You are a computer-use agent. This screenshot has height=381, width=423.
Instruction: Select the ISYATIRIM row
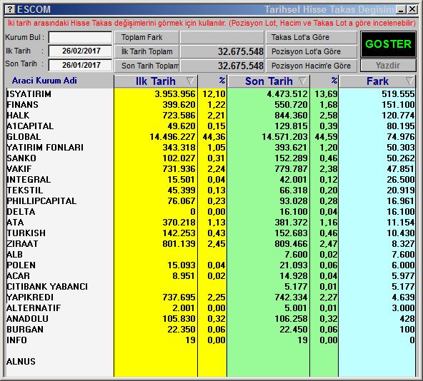pos(210,94)
